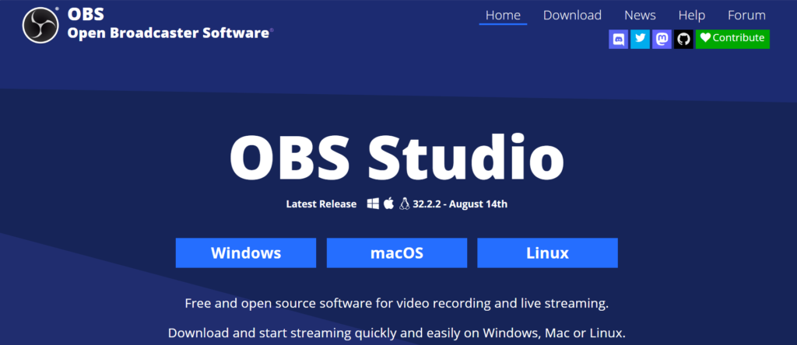This screenshot has width=797, height=345.
Task: Click the Windows logo beside Latest Release
Action: (373, 204)
